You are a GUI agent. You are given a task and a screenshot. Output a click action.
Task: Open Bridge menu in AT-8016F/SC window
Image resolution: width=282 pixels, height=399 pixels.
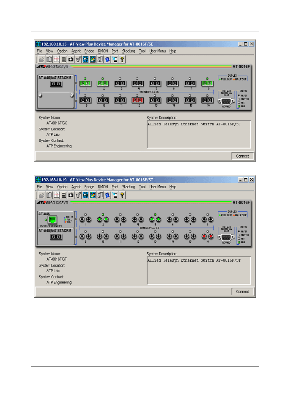click(x=89, y=51)
